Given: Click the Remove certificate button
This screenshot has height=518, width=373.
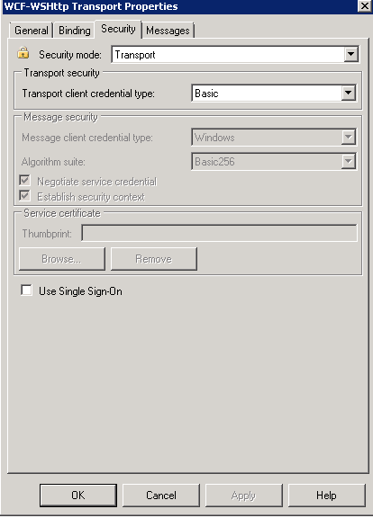Looking at the screenshot, I should pos(154,259).
